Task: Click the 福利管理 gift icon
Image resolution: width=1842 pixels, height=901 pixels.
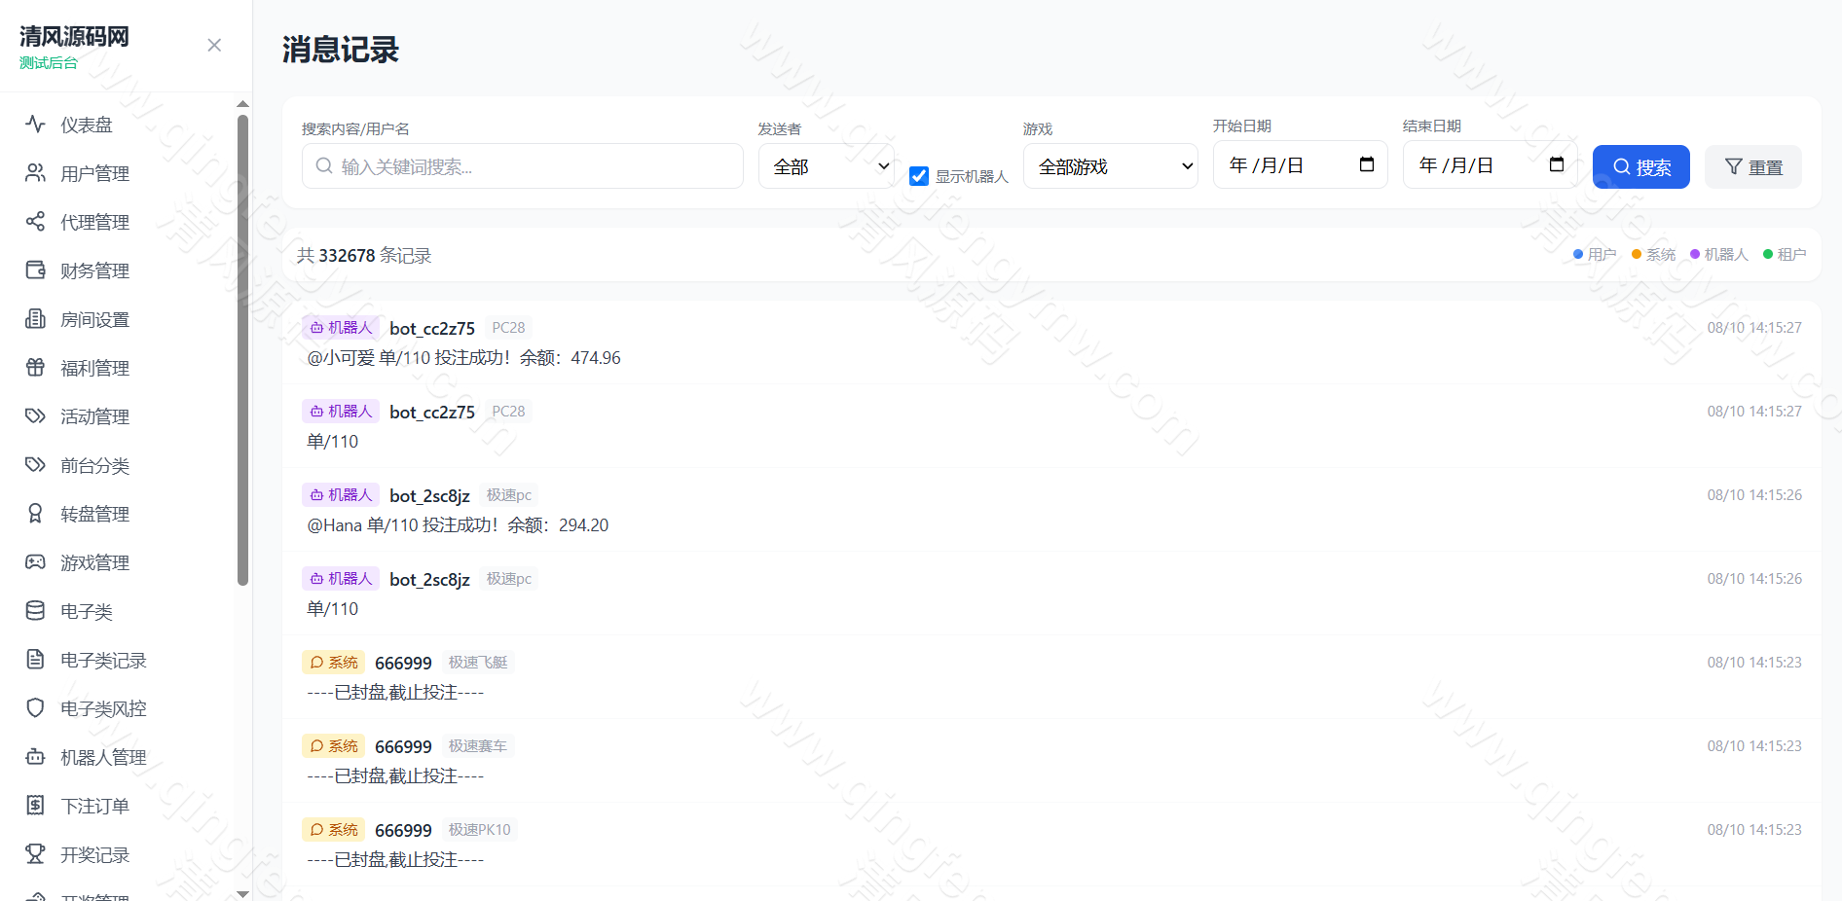Action: [35, 368]
